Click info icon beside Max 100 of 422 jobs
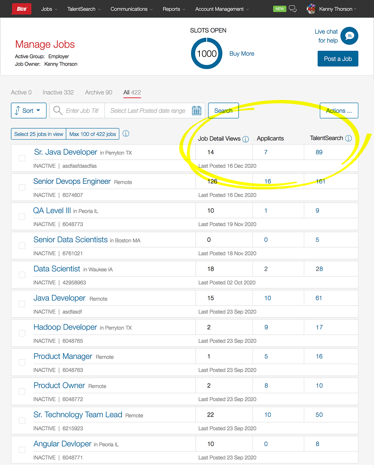374x468 pixels. 126,134
